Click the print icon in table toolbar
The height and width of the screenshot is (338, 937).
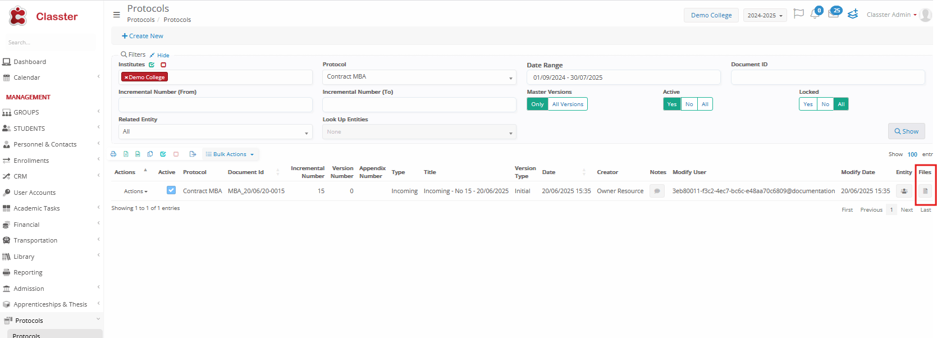point(113,154)
